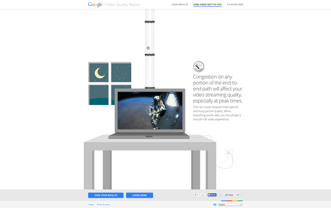
Task: Click the globe language icon
Action: coord(215,205)
